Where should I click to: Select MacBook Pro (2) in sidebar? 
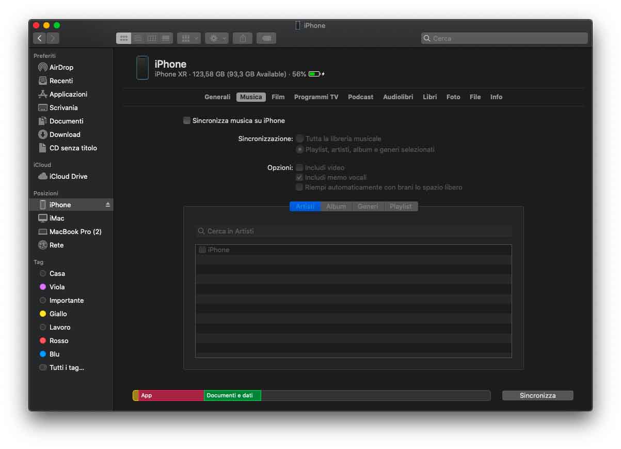pyautogui.click(x=71, y=231)
